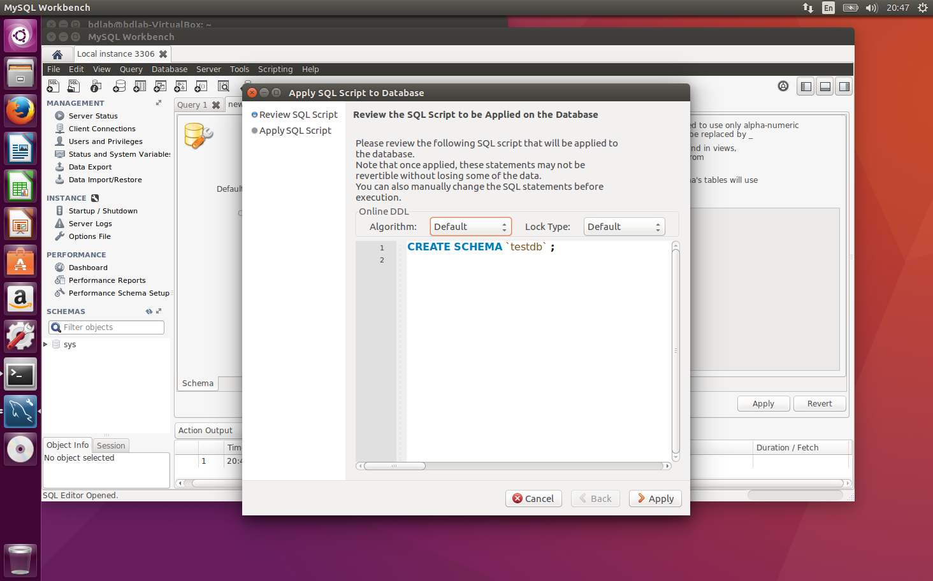
Task: Click Apply in the SQL script dialog
Action: click(655, 499)
